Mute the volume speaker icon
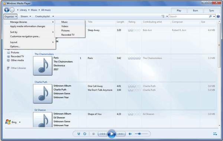This screenshot has width=223, height=141. pyautogui.click(x=130, y=134)
